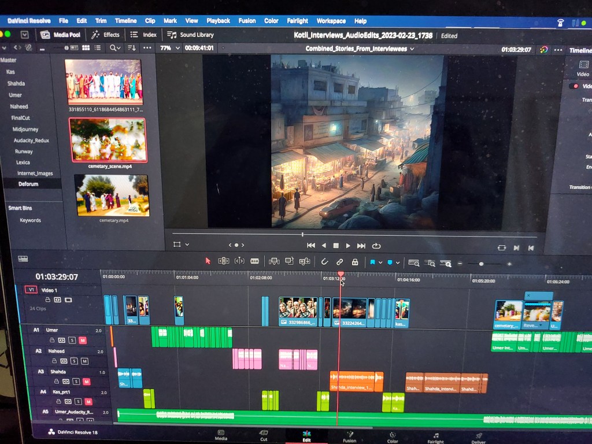Toggle the Snapping magnet icon
The image size is (592, 444).
coord(324,262)
